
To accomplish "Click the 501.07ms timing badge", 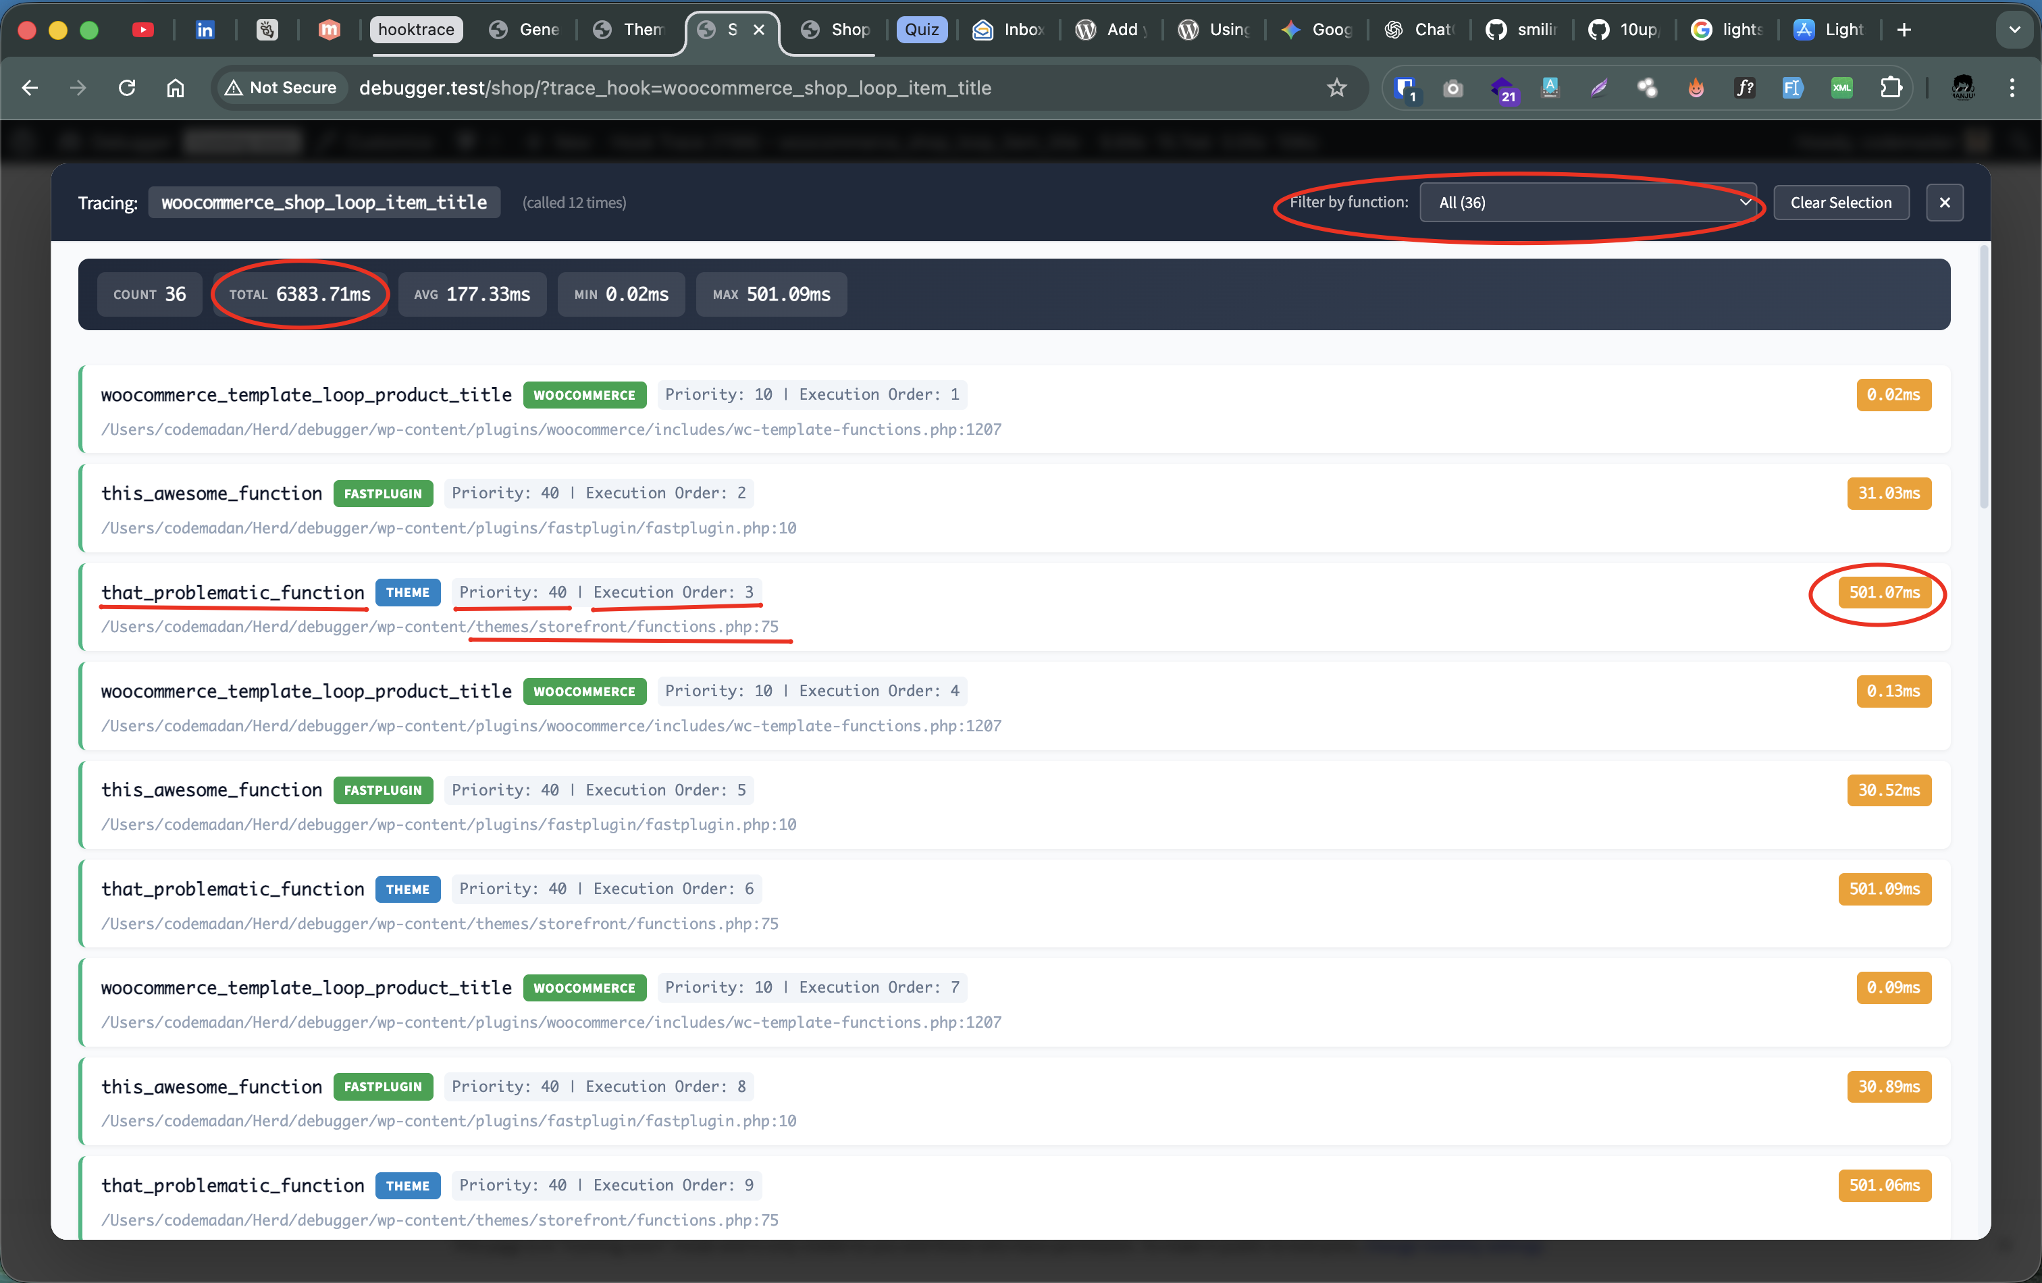I will coord(1884,593).
